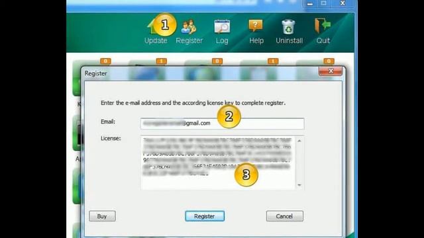Click the Register button in dialog
The height and width of the screenshot is (238, 424).
coord(205,216)
